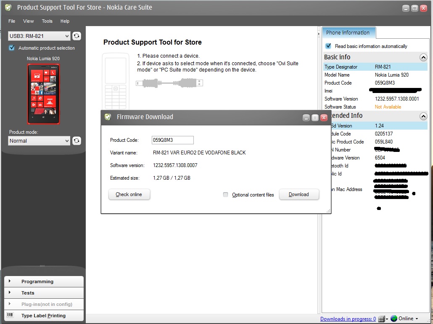The width and height of the screenshot is (433, 324).
Task: Click the Check online button
Action: tap(129, 194)
